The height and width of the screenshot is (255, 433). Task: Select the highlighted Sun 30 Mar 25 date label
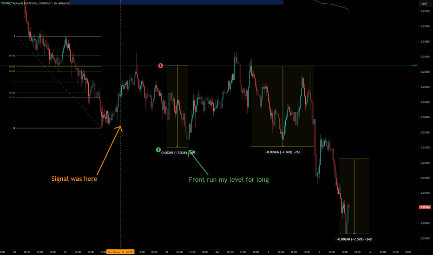120,252
